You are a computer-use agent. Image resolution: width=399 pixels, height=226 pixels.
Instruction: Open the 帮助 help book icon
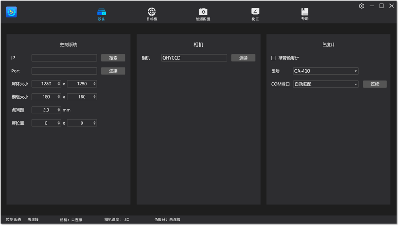305,12
